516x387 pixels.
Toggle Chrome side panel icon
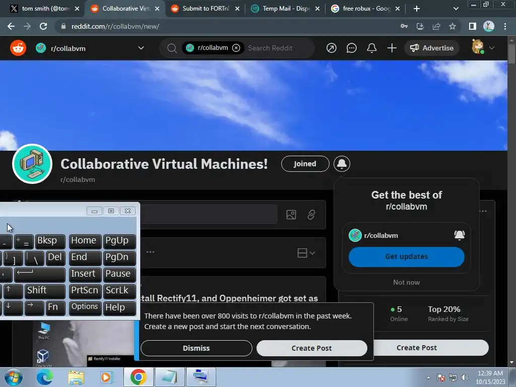coord(472,26)
